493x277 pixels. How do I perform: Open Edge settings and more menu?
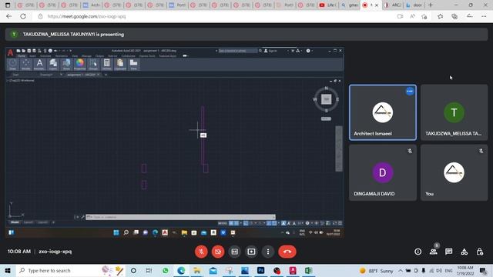click(484, 16)
